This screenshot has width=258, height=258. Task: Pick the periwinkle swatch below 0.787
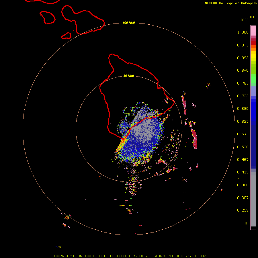tap(253, 91)
